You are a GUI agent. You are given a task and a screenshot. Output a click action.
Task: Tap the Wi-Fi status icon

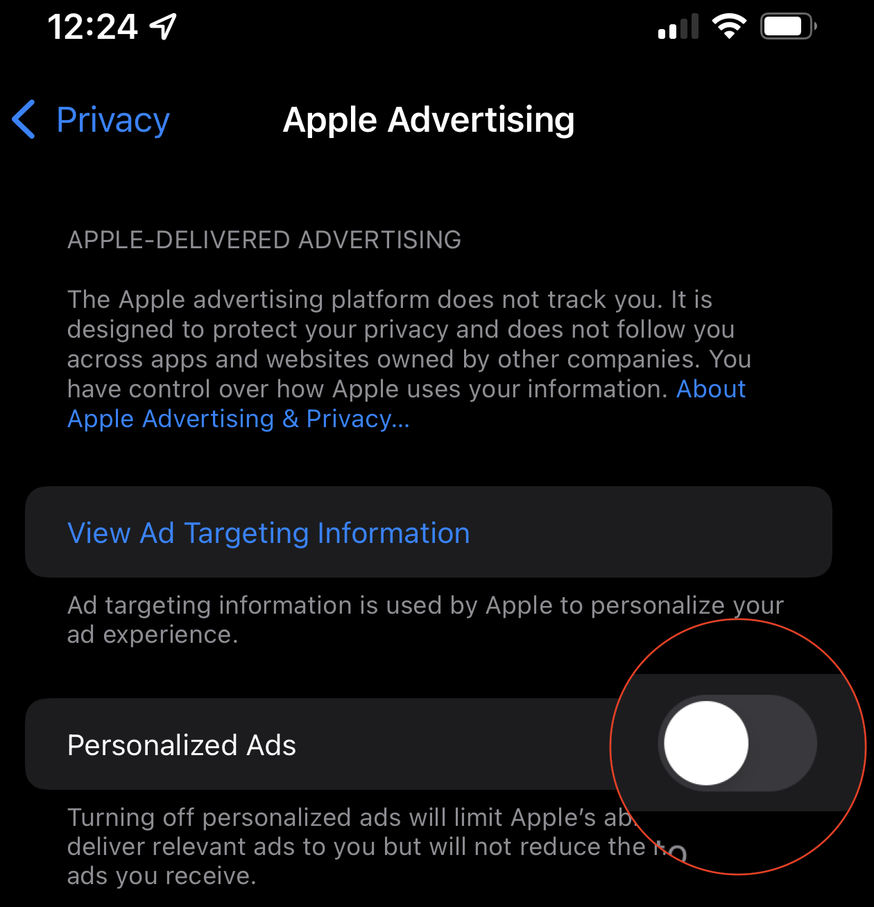(x=729, y=27)
